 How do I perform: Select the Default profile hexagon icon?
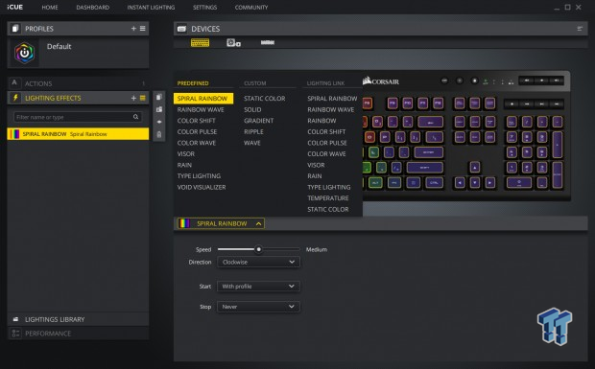click(x=25, y=53)
